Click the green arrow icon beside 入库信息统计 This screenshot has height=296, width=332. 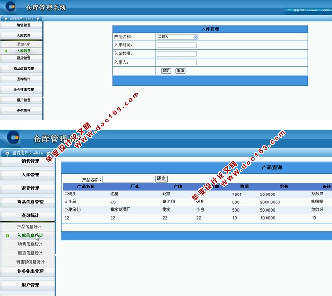(x=7, y=236)
